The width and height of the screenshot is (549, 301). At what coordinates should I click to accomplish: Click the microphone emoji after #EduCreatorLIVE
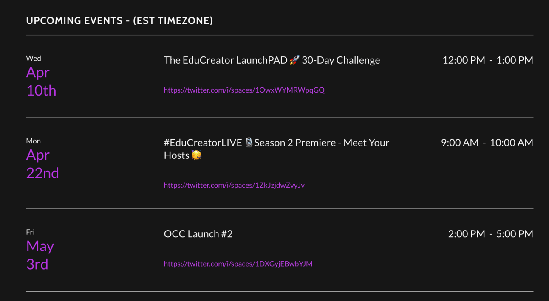point(249,143)
